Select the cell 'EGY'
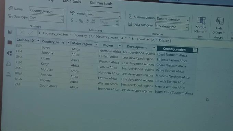The image size is (233, 131). (x=19, y=46)
